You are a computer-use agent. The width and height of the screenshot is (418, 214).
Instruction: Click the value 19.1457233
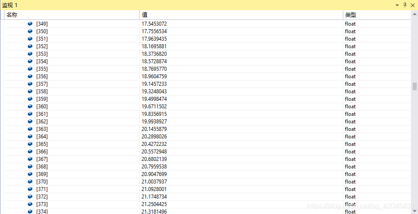coord(154,84)
